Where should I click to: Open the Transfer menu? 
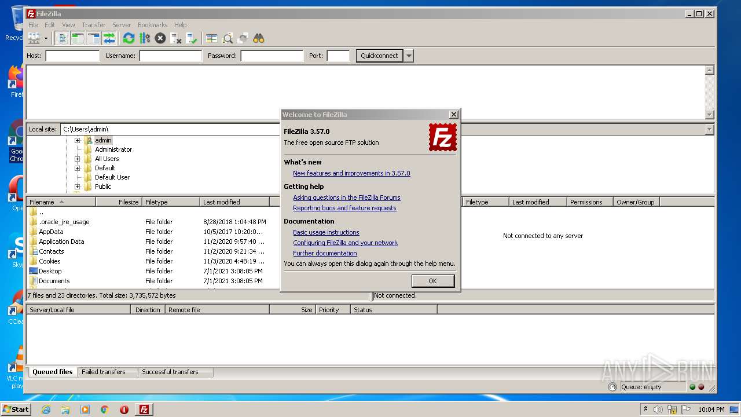pos(93,25)
